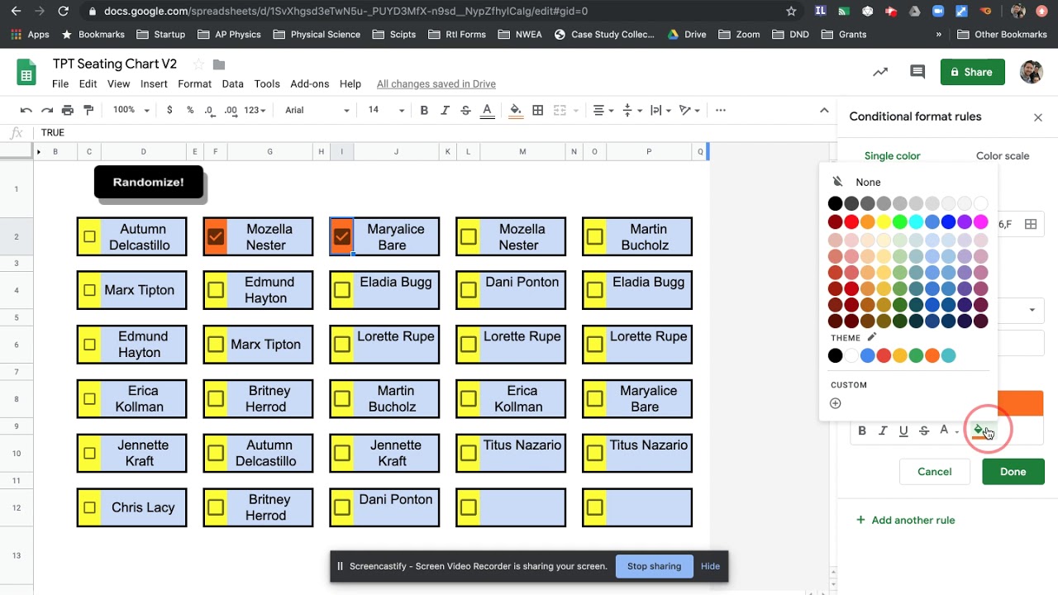Check the box beside Marx Tipton in row 4

tap(89, 290)
